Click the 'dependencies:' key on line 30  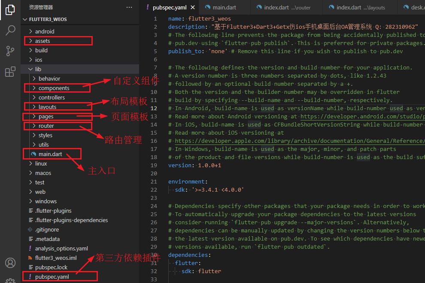(189, 255)
